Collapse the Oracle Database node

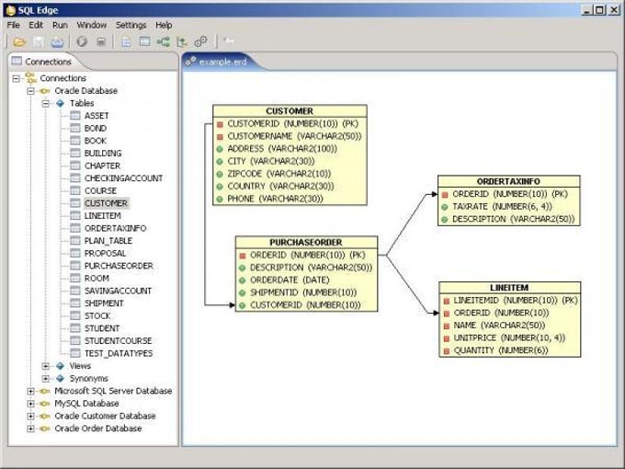30,91
